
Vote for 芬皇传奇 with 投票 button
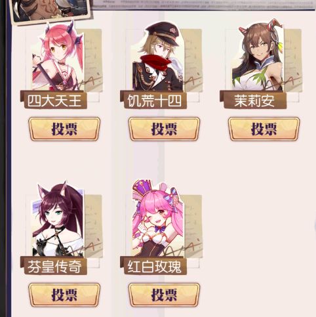64,295
